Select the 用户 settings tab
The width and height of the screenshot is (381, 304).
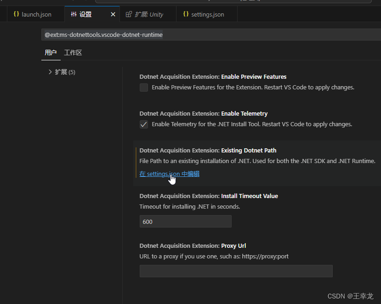tap(51, 52)
